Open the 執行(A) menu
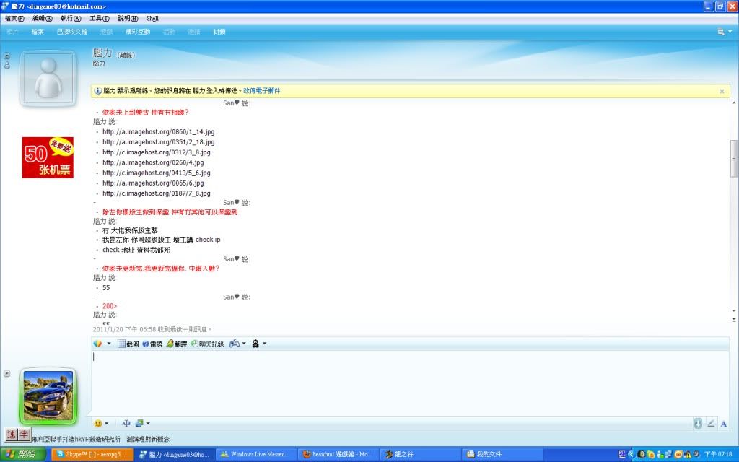Image resolution: width=739 pixels, height=462 pixels. (x=71, y=18)
